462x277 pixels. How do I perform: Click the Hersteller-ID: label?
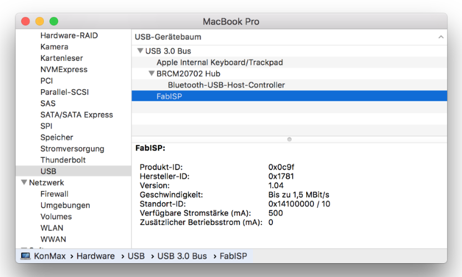coord(164,176)
